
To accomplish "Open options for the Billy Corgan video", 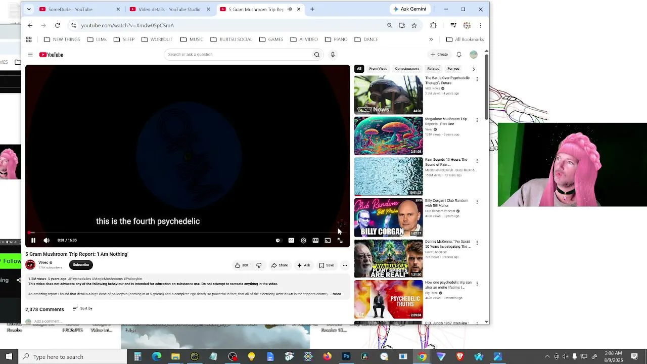I will point(477,202).
